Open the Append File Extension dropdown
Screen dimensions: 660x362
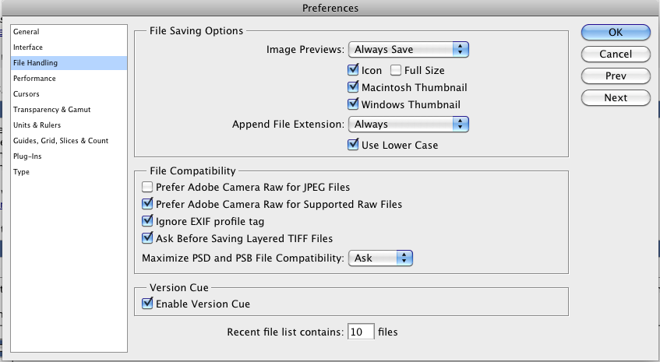408,125
